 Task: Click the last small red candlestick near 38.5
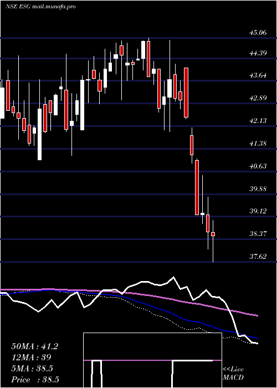[213, 234]
